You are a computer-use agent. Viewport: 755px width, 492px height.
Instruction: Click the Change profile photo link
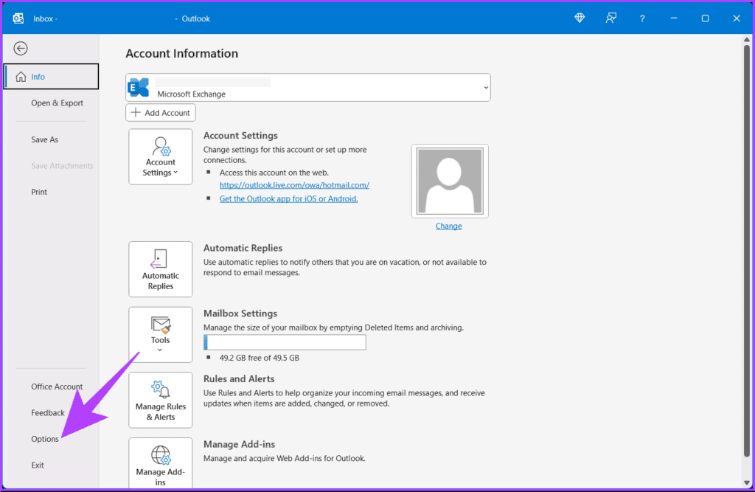448,226
